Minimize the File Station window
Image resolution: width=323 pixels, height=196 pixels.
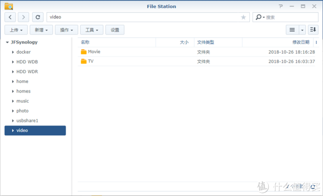[x=292, y=6]
